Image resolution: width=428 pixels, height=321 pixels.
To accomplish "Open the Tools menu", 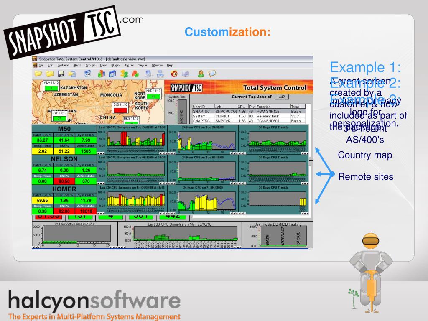I will click(103, 66).
